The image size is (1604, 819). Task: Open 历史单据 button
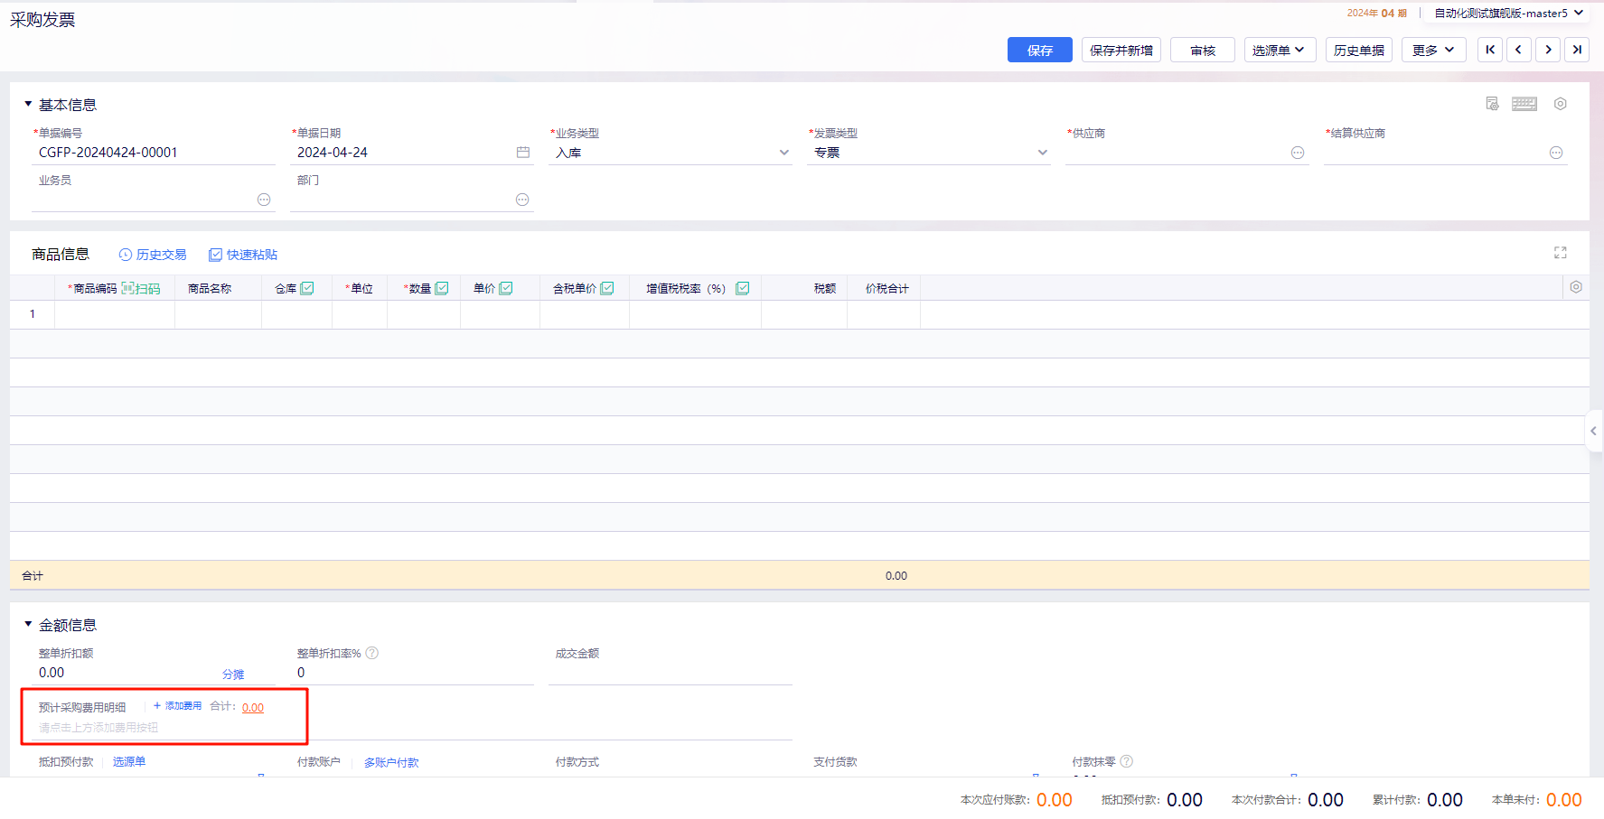coord(1359,50)
